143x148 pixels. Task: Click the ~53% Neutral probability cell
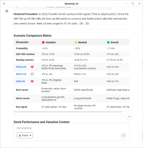pyautogui.click(x=77, y=48)
